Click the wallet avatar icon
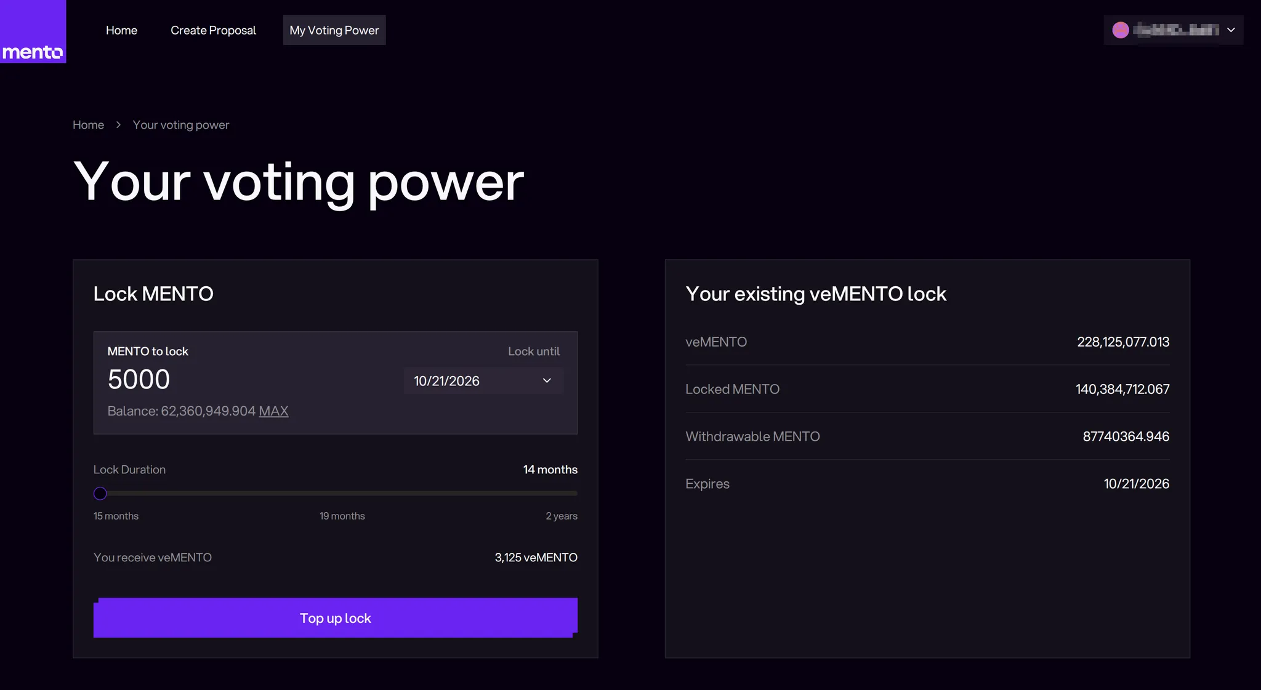Viewport: 1261px width, 690px height. (1121, 30)
